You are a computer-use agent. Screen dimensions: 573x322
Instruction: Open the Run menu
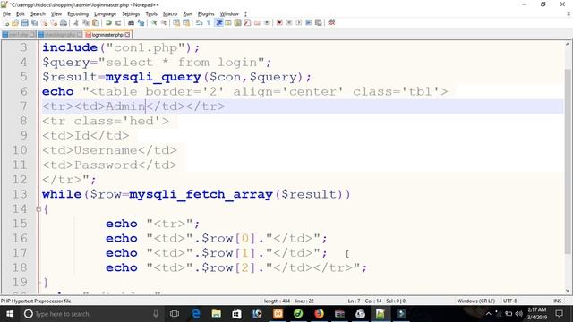(x=187, y=14)
